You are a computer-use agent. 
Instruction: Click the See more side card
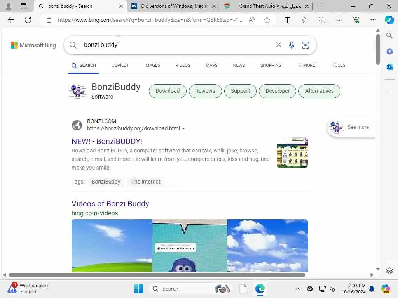click(x=351, y=127)
